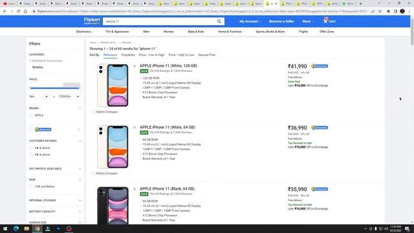Bookmark page with the star icon
Screen dimensions: 414x233
coord(380,12)
